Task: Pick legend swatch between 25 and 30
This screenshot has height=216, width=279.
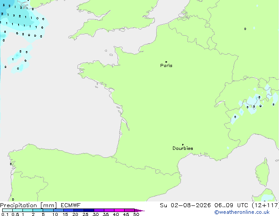Action: click(x=89, y=210)
